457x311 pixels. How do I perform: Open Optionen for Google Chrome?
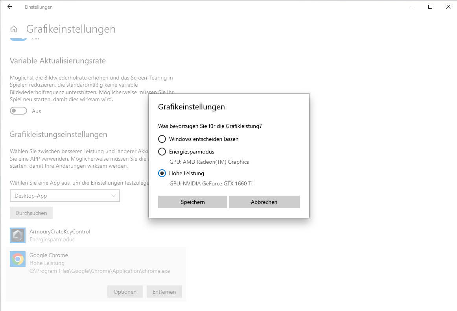[125, 292]
